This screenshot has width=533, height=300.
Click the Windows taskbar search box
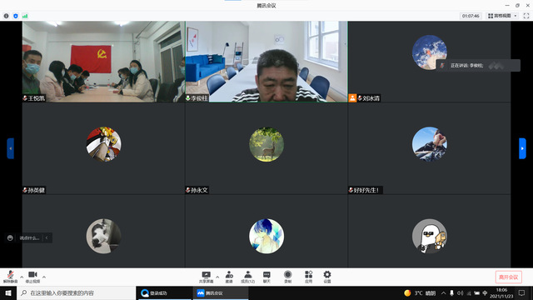[77, 292]
